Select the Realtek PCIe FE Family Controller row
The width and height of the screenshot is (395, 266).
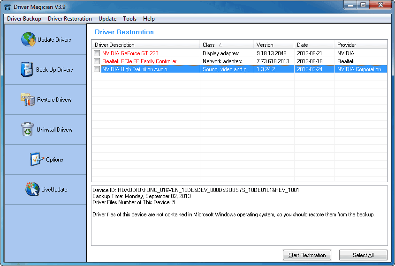coord(139,61)
